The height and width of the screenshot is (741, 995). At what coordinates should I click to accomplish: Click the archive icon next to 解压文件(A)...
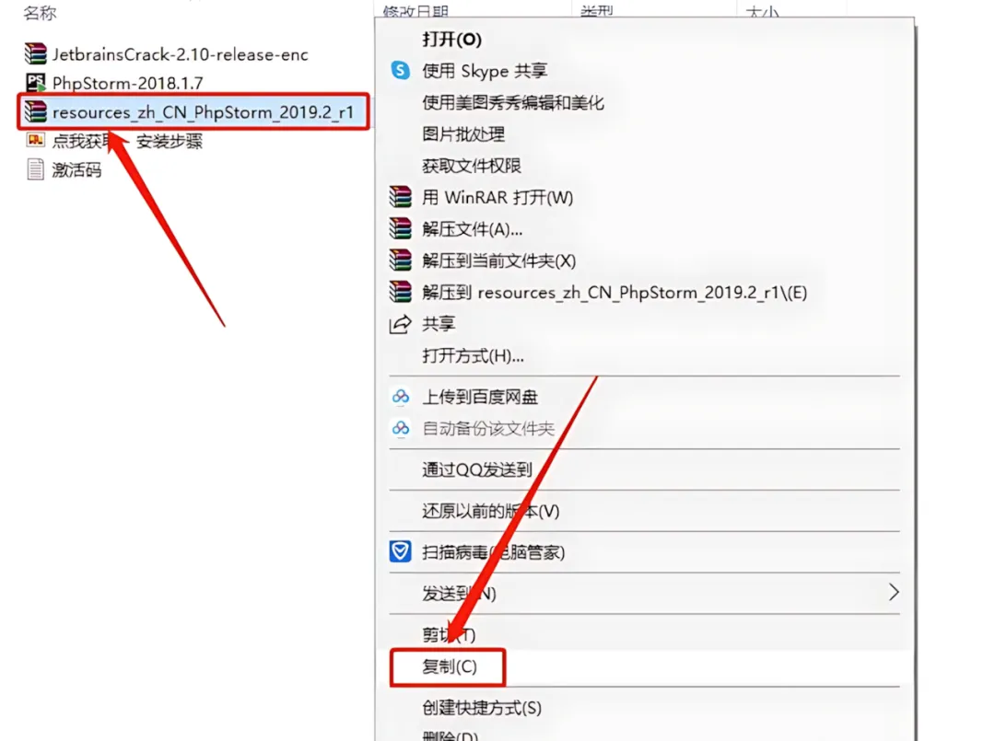[x=401, y=229]
